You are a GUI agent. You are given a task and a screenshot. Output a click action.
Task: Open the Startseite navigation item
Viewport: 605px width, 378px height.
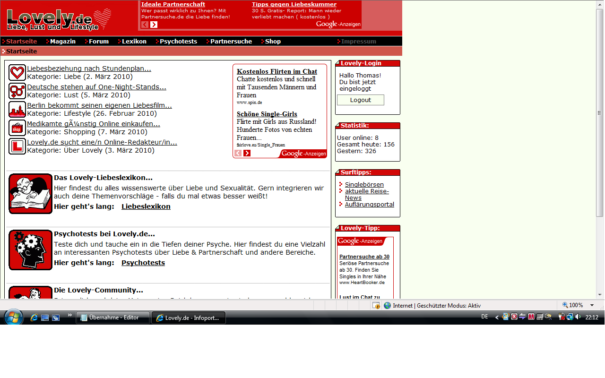tap(21, 41)
